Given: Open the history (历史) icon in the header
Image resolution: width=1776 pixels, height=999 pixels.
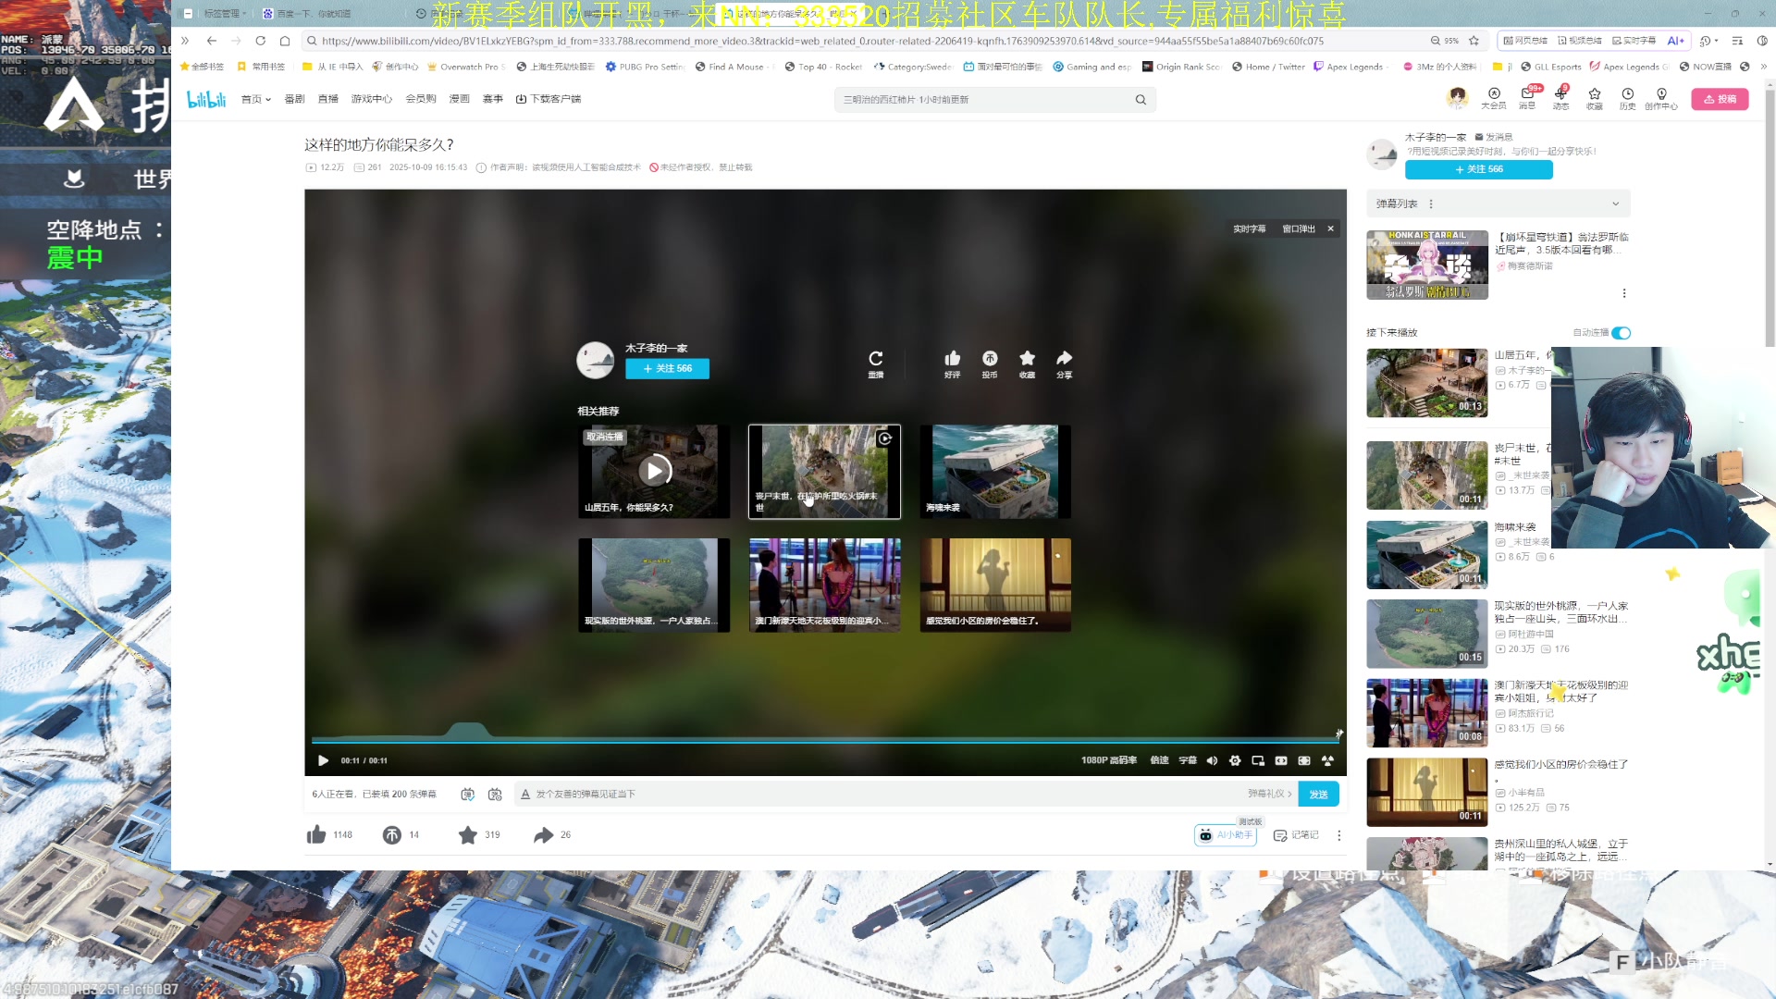Looking at the screenshot, I should click(1627, 97).
